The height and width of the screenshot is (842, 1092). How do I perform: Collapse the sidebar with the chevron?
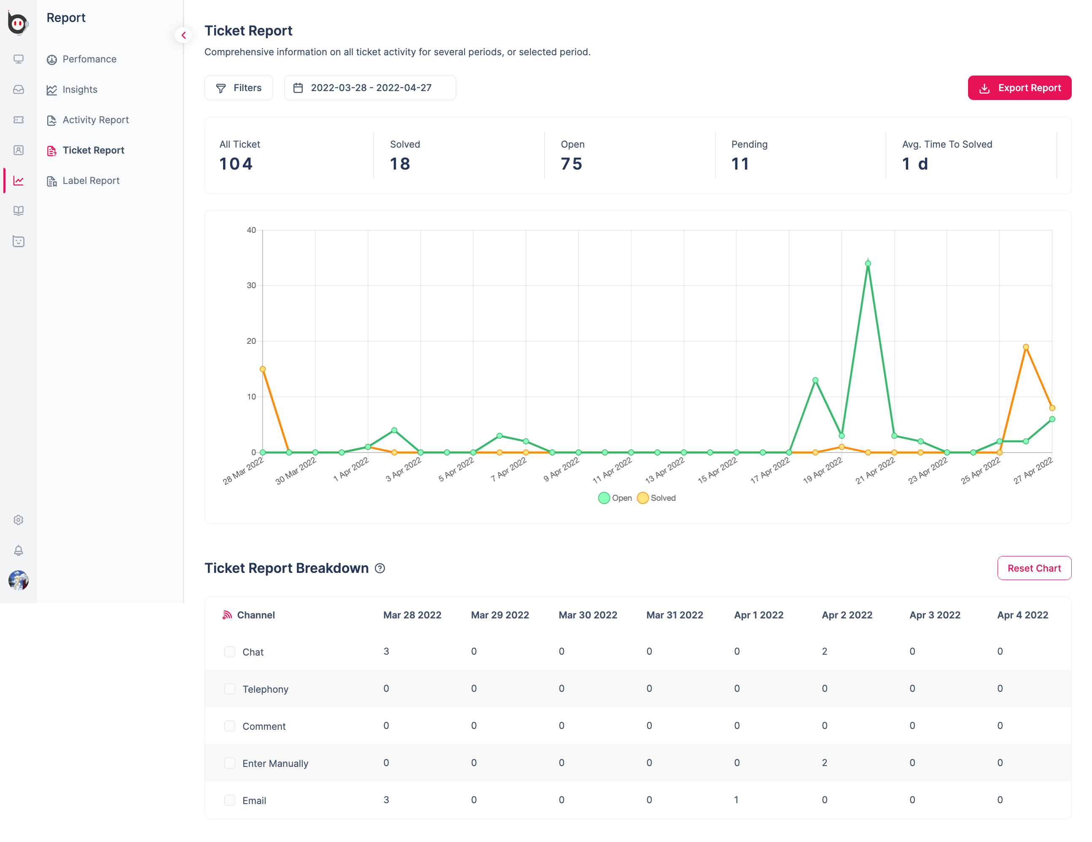pos(183,35)
